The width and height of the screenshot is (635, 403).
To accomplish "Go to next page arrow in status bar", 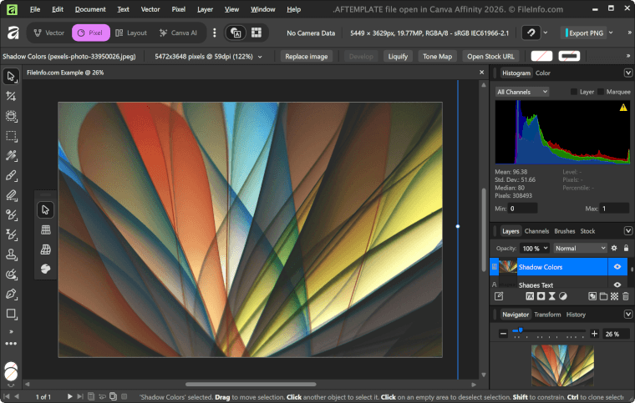I will 69,396.
